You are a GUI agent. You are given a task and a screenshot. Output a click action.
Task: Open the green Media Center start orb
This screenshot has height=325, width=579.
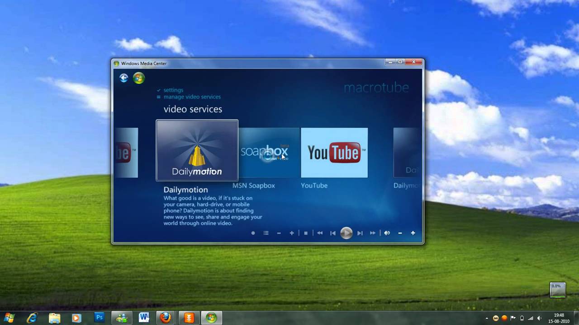(139, 78)
